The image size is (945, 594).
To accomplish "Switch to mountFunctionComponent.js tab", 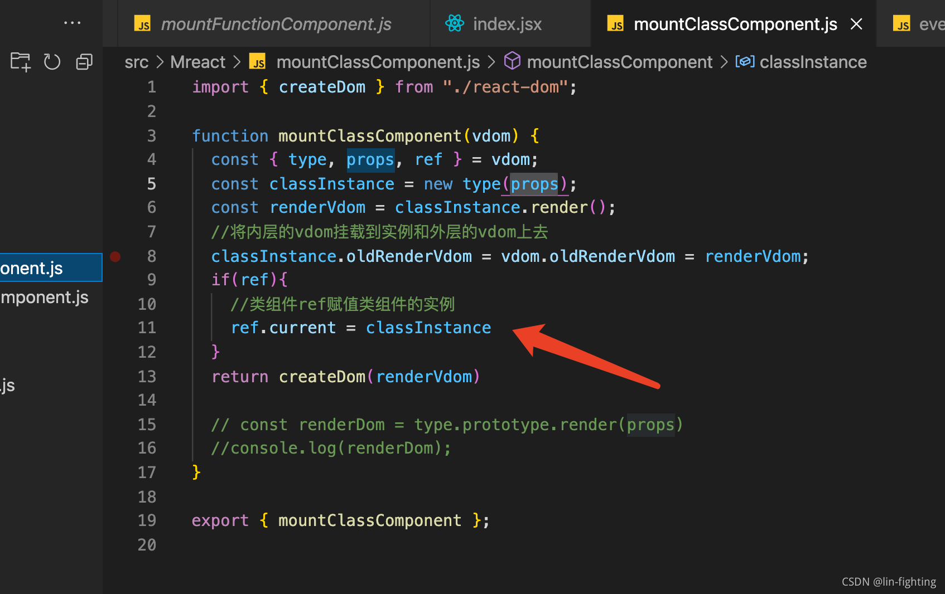I will click(x=274, y=24).
